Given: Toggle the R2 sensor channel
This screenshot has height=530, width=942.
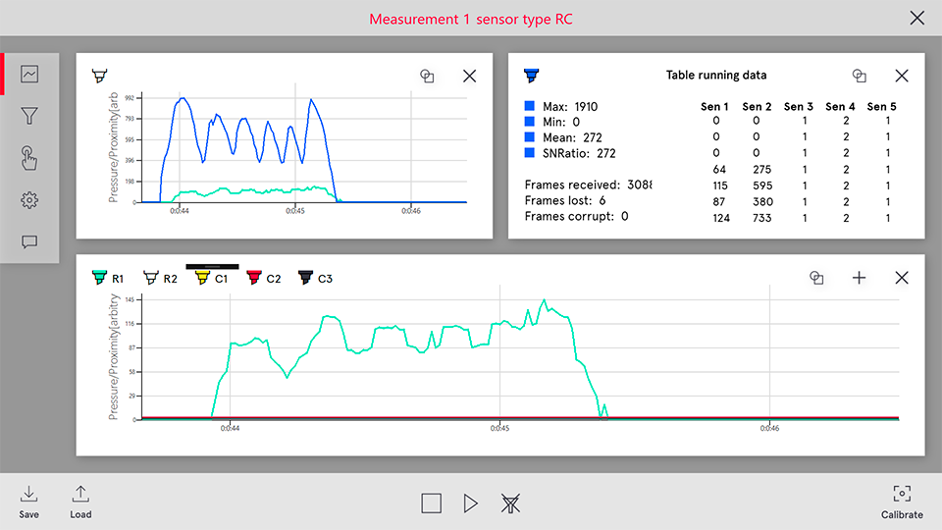Looking at the screenshot, I should click(x=160, y=279).
